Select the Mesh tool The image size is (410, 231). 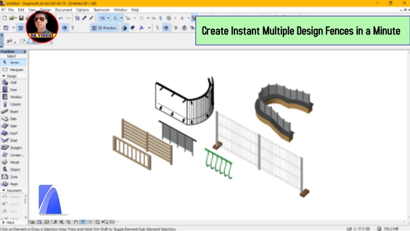[x=13, y=184]
